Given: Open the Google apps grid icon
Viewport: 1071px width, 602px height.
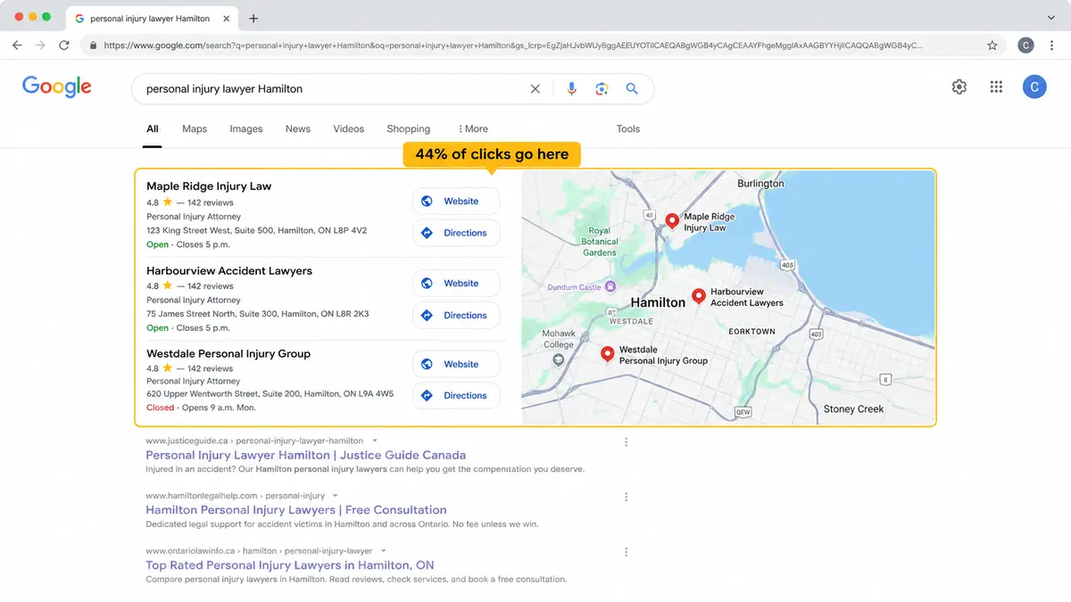Looking at the screenshot, I should coord(997,87).
